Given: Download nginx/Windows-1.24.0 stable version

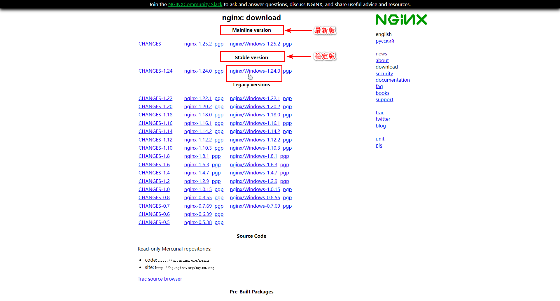Looking at the screenshot, I should tap(255, 71).
